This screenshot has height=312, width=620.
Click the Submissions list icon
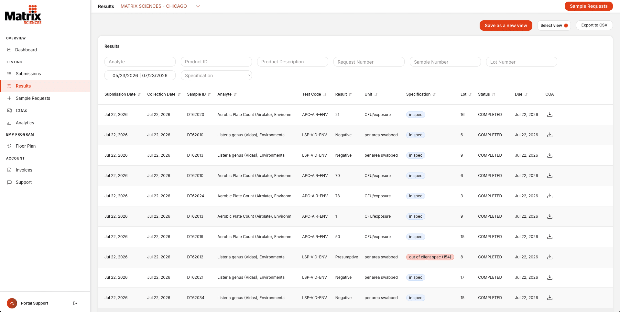[x=9, y=74]
